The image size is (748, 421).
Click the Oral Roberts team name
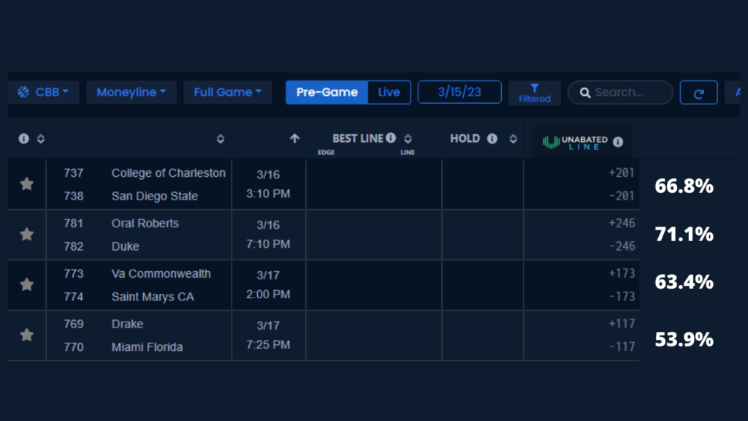pyautogui.click(x=145, y=223)
